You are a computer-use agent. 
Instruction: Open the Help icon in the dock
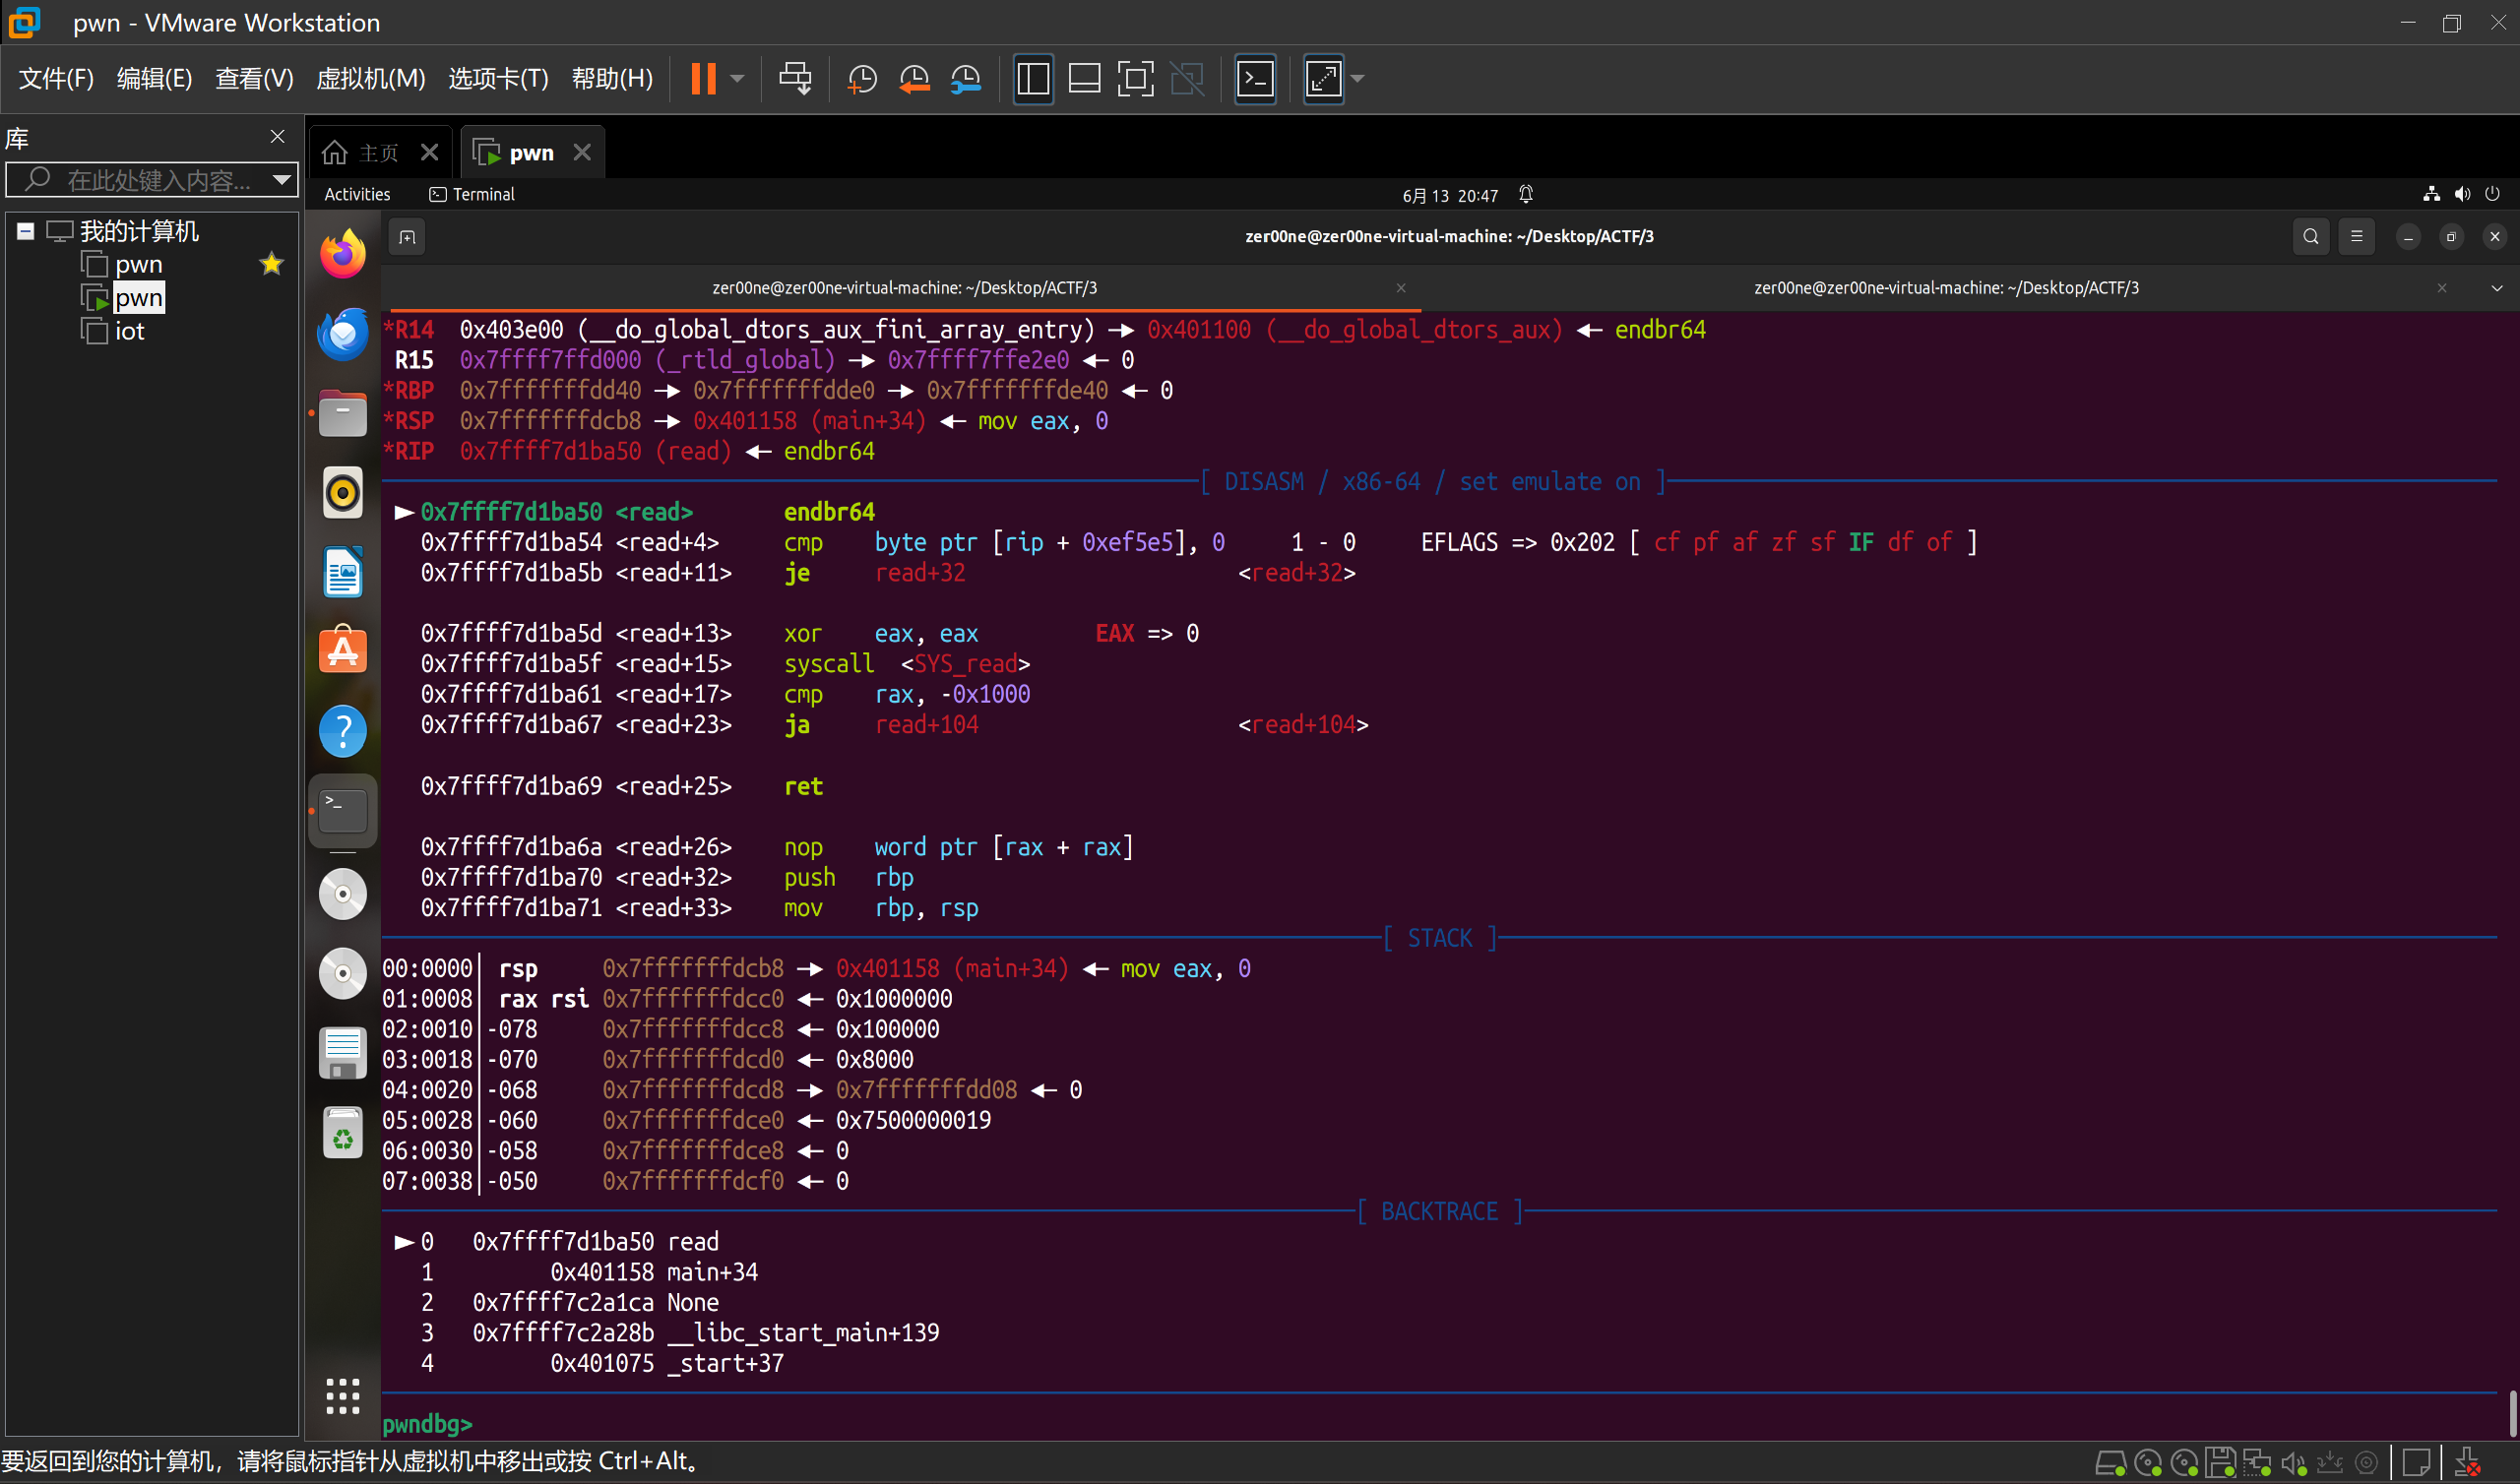[343, 732]
